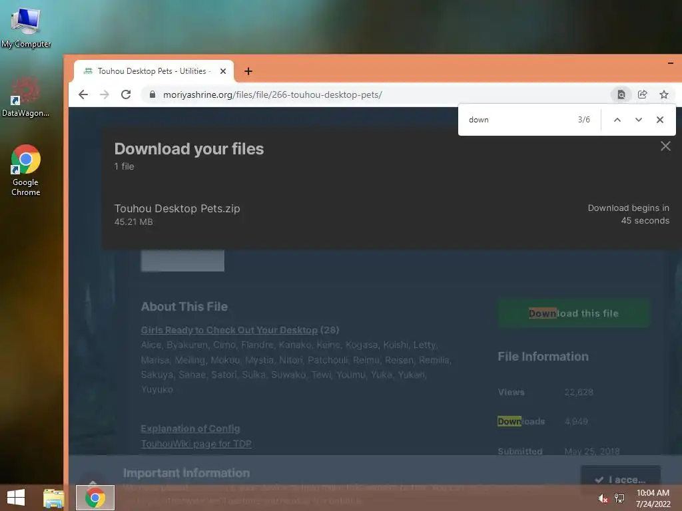
Task: Share this page using the share icon
Action: tap(643, 94)
